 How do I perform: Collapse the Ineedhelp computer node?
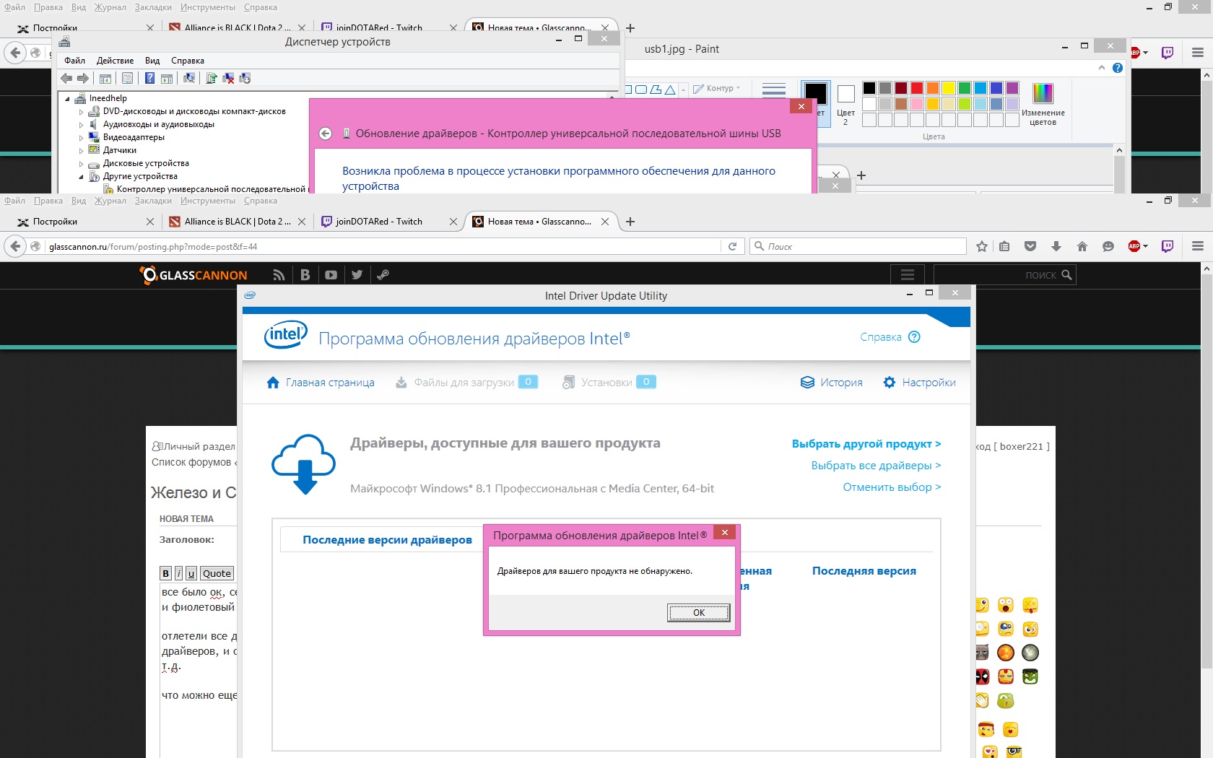coord(68,99)
